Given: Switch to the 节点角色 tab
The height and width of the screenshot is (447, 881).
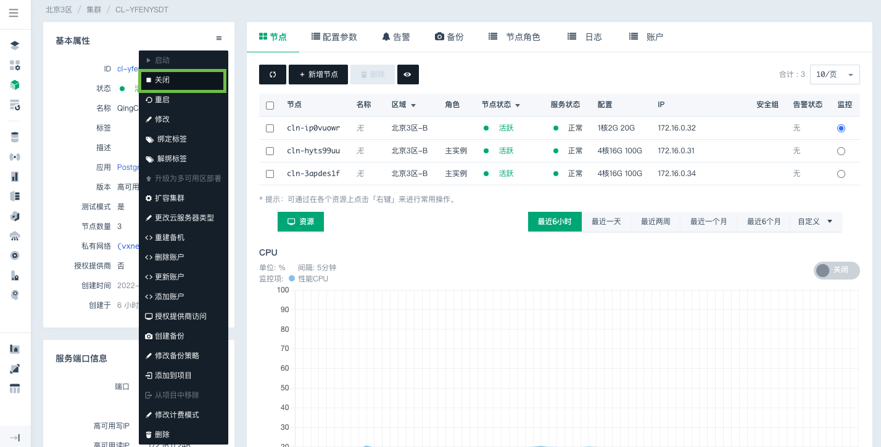Looking at the screenshot, I should pos(514,37).
